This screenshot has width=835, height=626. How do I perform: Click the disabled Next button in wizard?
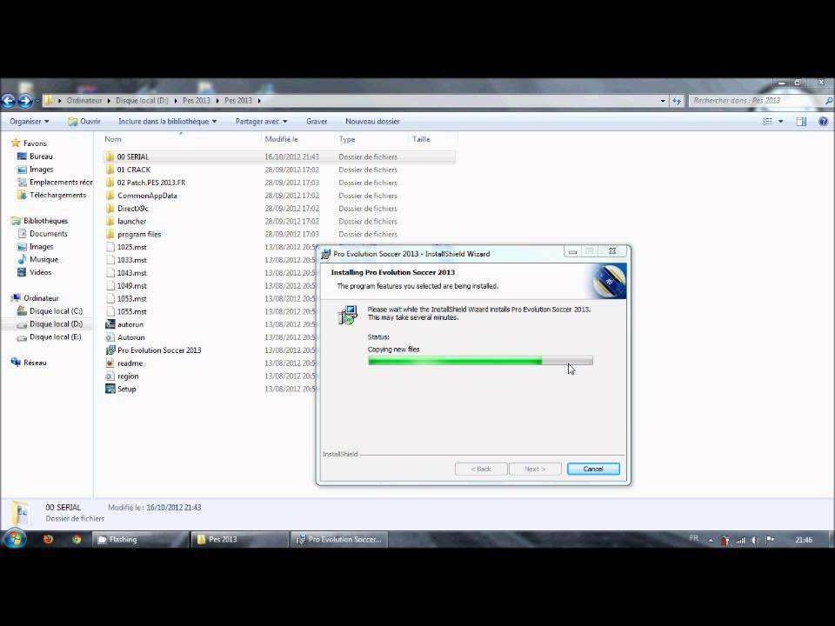[x=535, y=469]
